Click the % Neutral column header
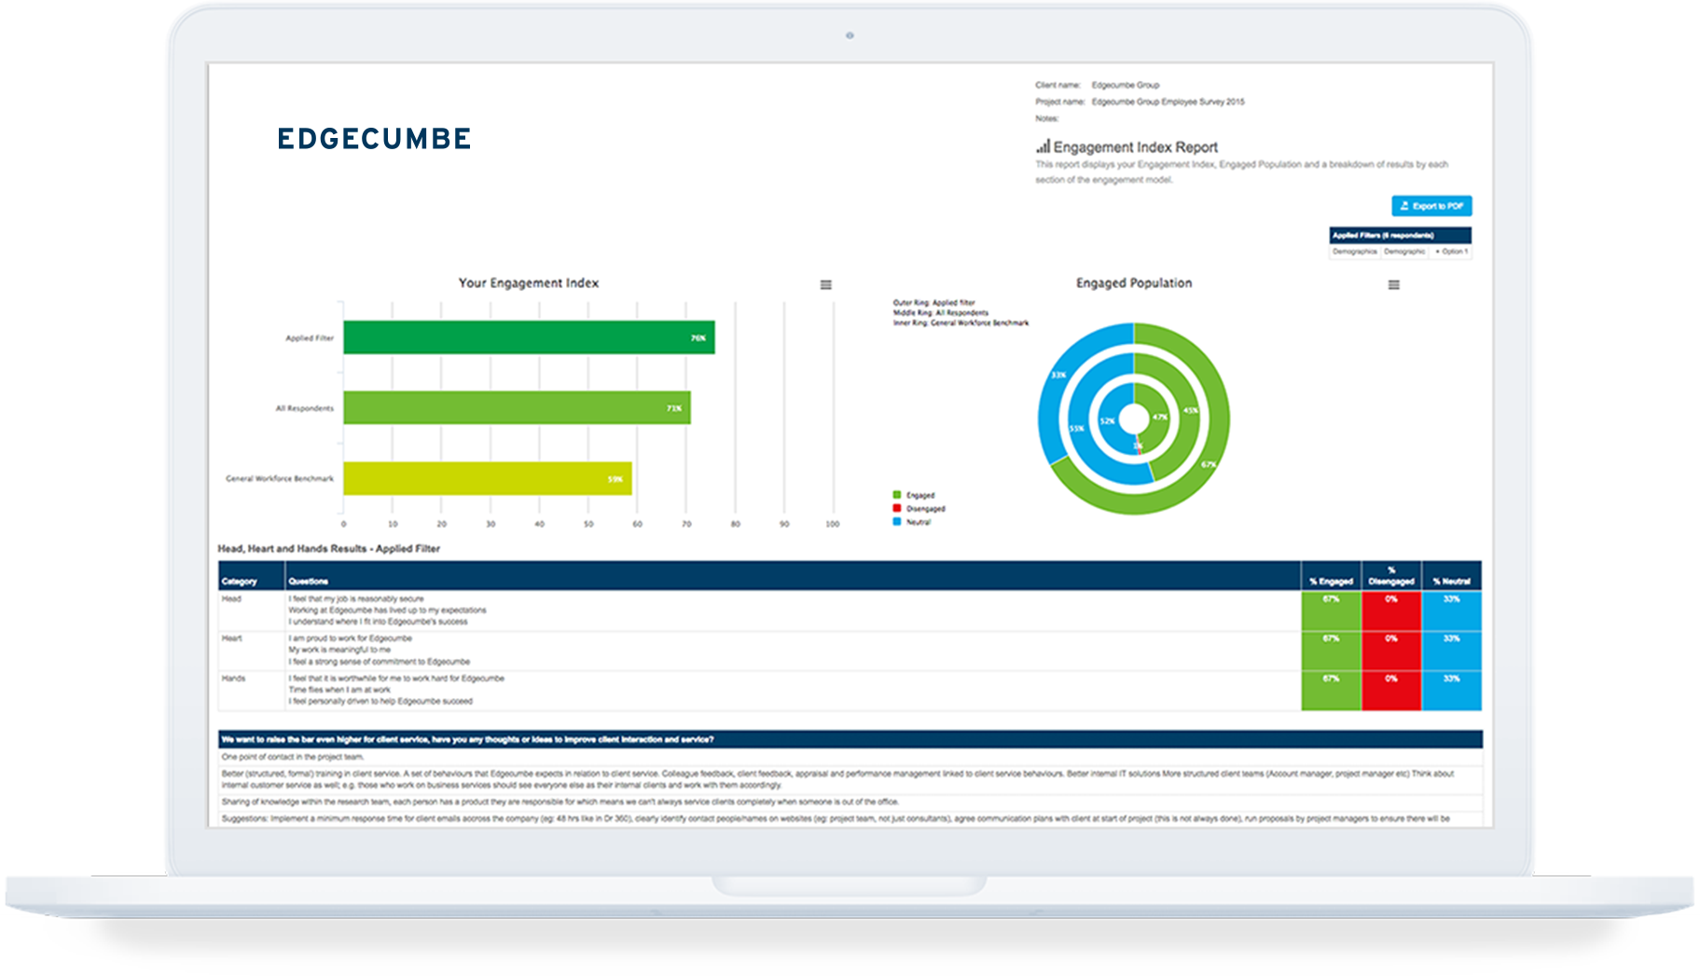1700x976 pixels. click(1451, 576)
